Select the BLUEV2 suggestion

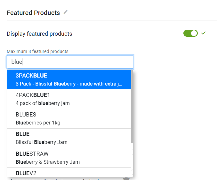[x=69, y=173]
